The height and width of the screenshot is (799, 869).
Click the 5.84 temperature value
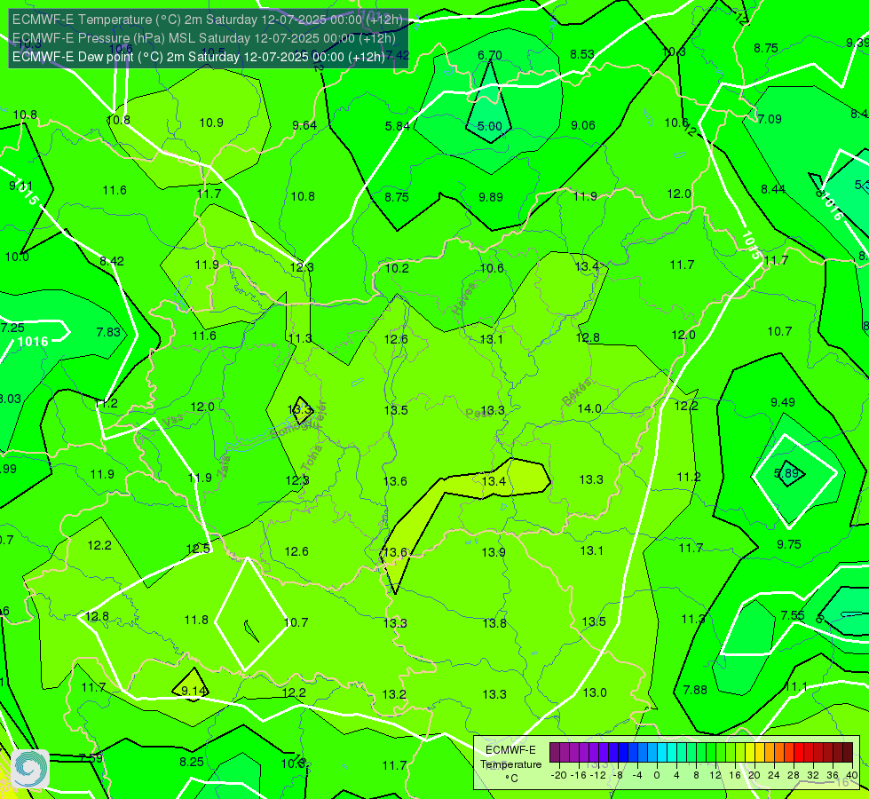398,126
